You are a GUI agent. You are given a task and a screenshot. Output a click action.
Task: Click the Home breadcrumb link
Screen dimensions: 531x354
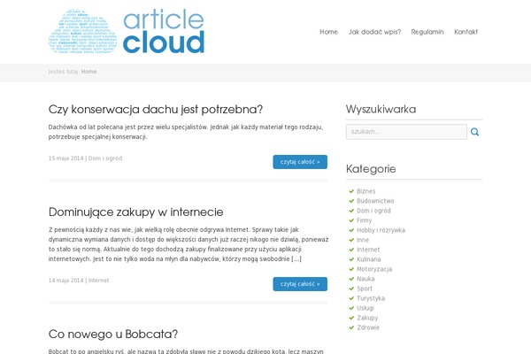tap(89, 72)
